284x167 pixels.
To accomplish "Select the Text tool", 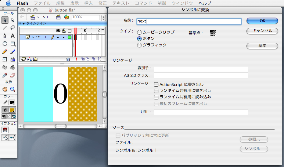I will tap(13, 36).
